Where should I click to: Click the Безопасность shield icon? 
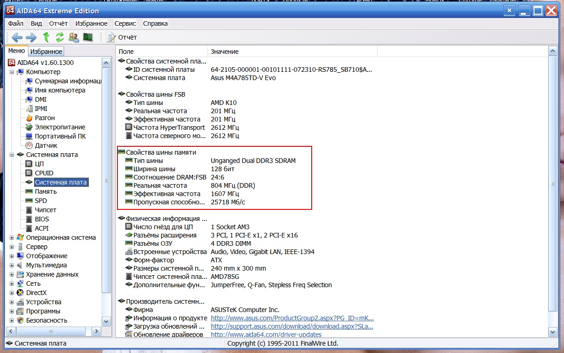coord(20,320)
